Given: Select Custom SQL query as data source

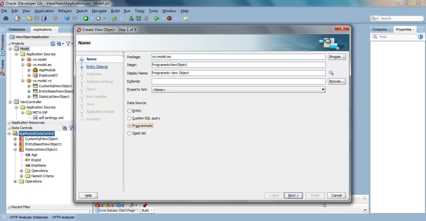Looking at the screenshot, I should pyautogui.click(x=129, y=118).
